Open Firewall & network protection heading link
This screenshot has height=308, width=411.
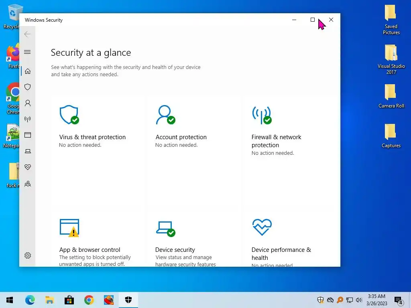click(x=276, y=141)
